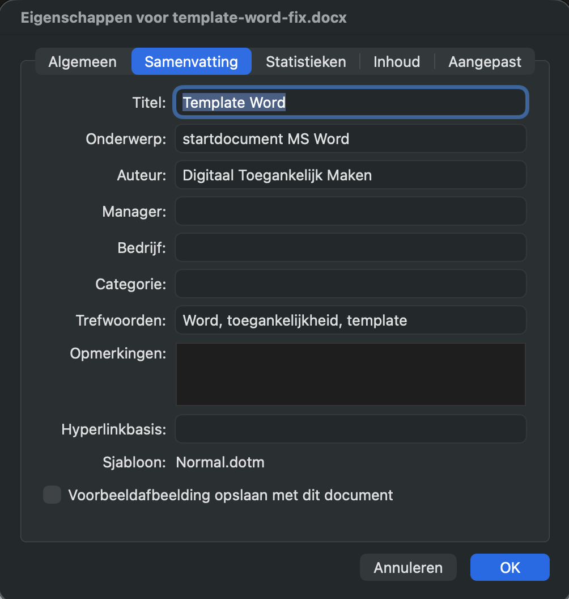Click the selected Template Word text
Screen dimensions: 569x599
coord(233,102)
